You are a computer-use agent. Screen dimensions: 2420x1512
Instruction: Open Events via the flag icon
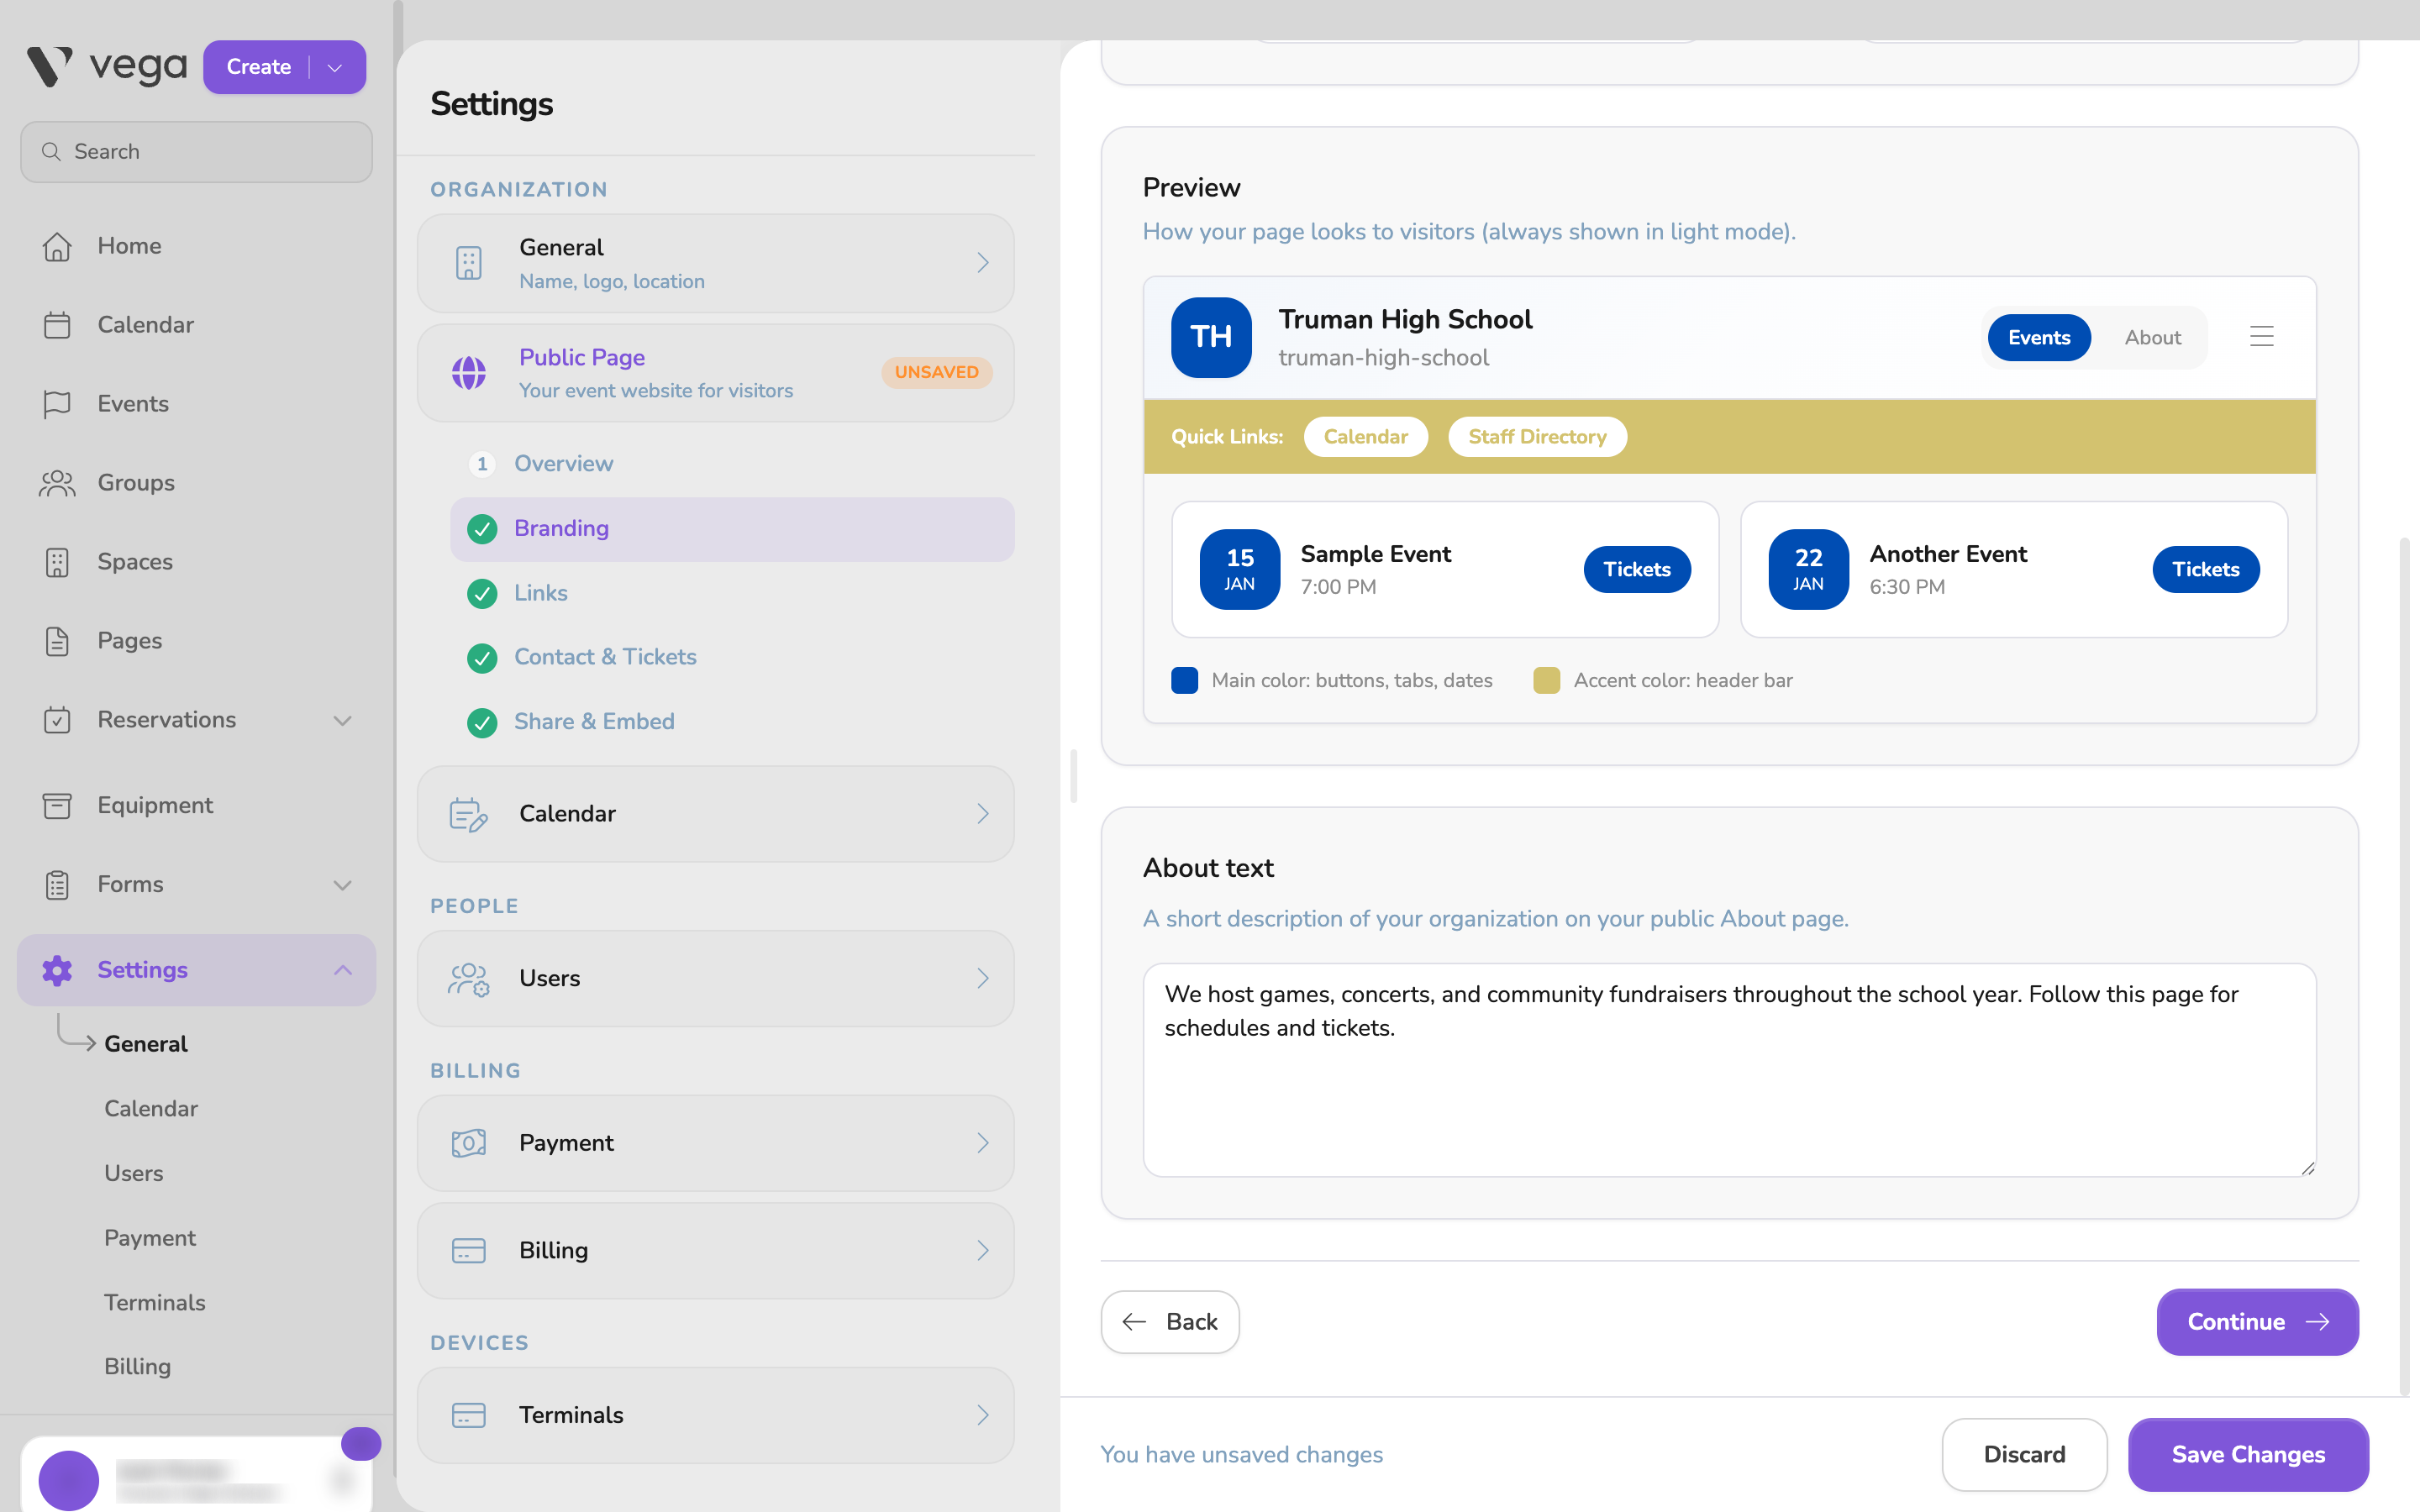coord(57,404)
